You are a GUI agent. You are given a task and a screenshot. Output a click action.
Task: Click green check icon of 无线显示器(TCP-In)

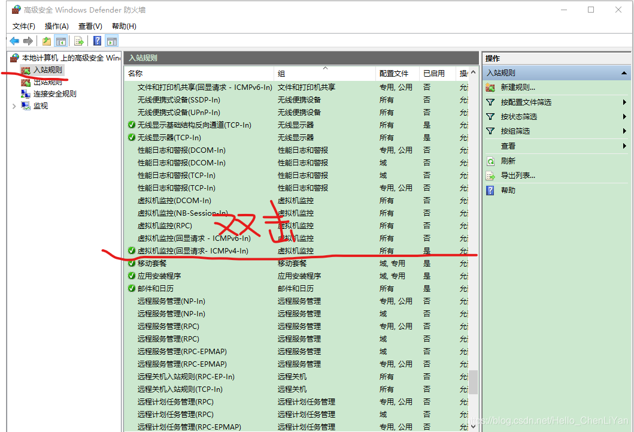point(131,138)
